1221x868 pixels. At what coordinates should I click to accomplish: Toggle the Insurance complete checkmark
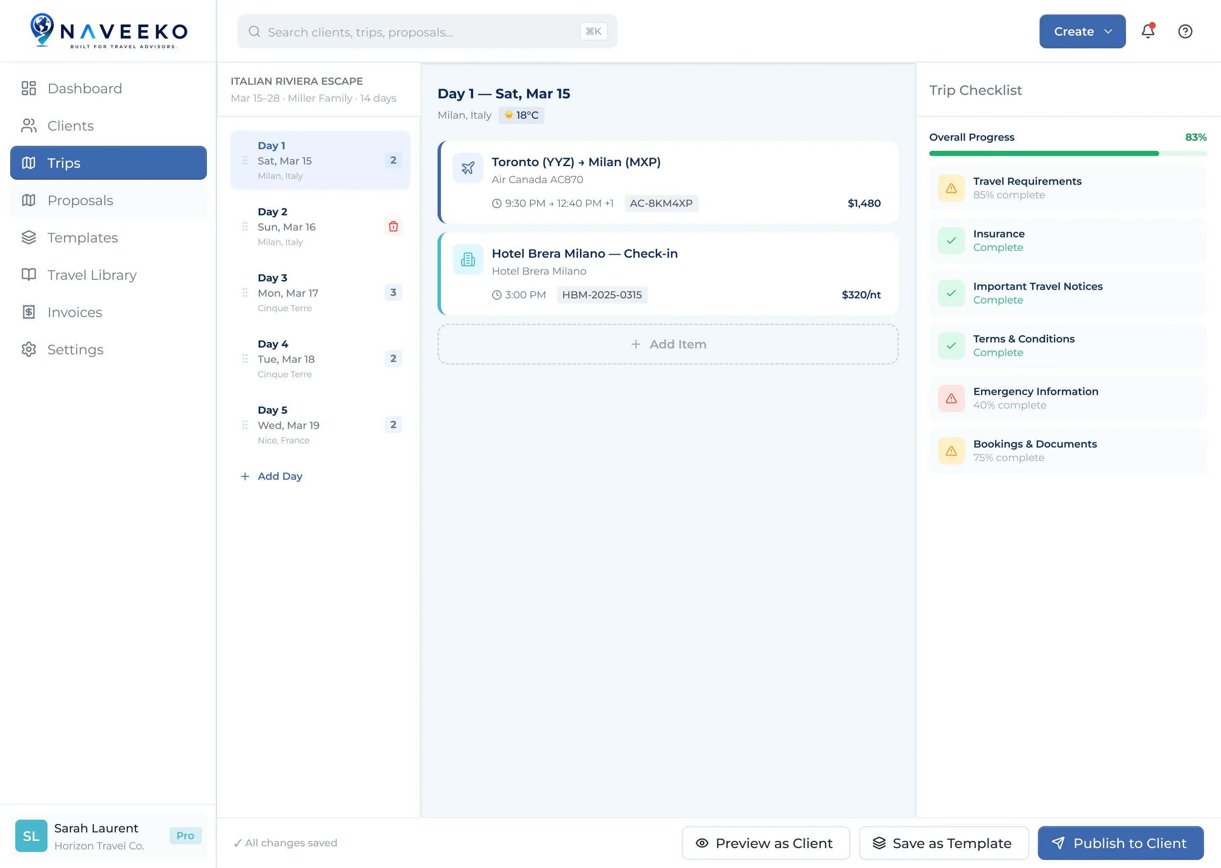[x=951, y=240]
